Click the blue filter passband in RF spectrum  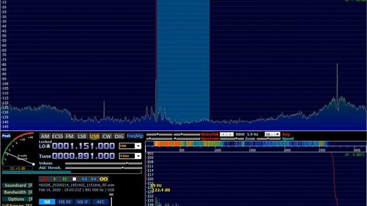tap(183, 61)
